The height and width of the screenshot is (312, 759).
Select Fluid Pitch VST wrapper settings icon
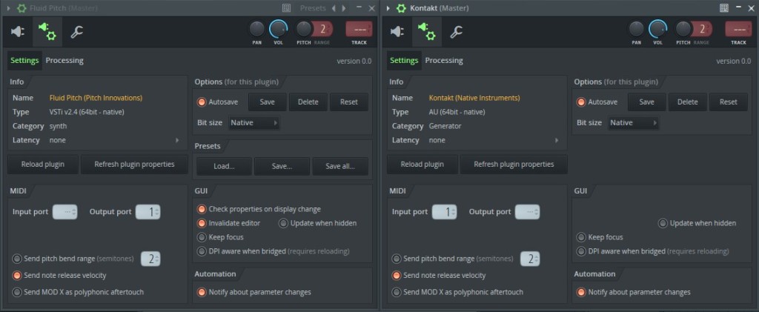[47, 32]
